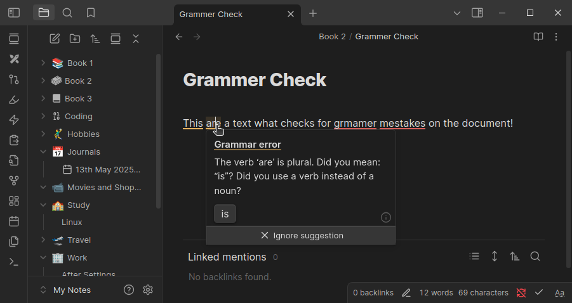Switch to reading view
The width and height of the screenshot is (572, 303).
click(538, 37)
